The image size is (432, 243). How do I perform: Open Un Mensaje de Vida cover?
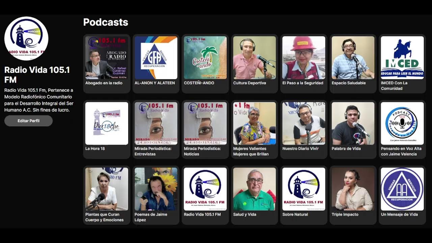(402, 189)
